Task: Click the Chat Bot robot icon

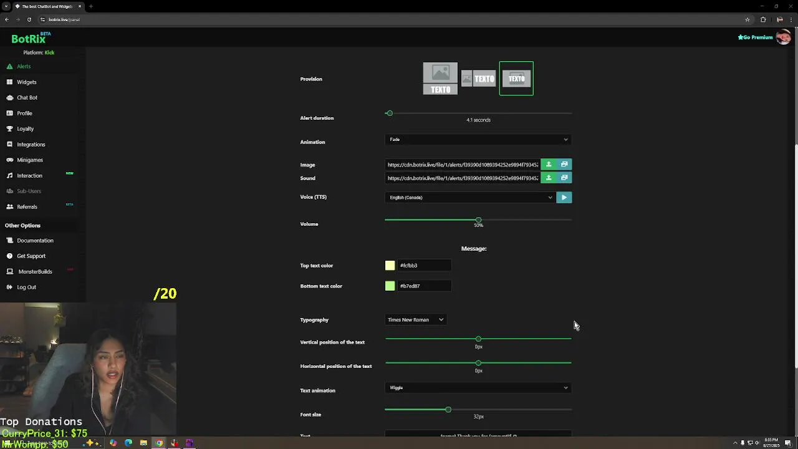Action: 10,97
